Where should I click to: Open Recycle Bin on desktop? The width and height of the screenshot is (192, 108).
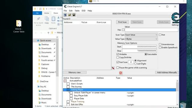tap(183, 105)
